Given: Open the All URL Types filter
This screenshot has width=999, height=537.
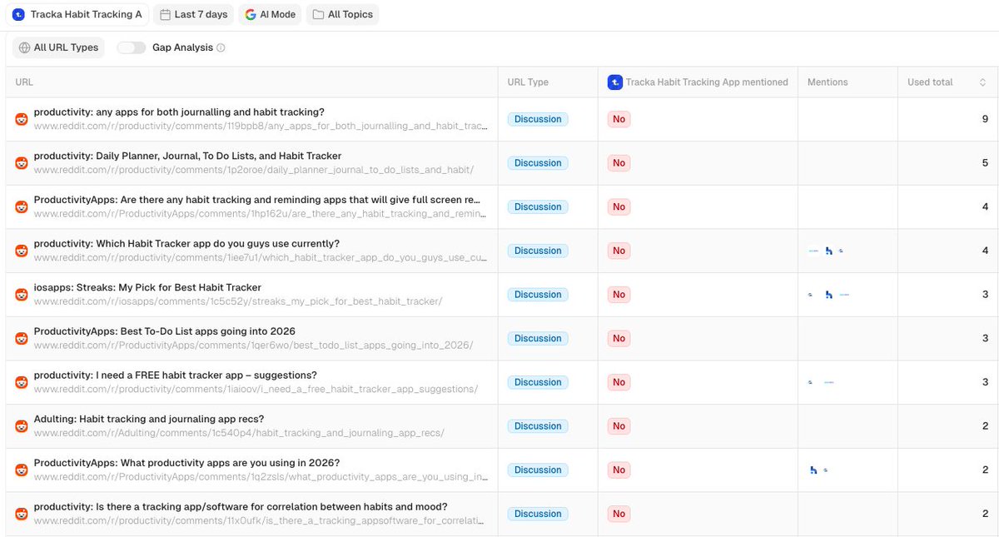Looking at the screenshot, I should pyautogui.click(x=58, y=47).
